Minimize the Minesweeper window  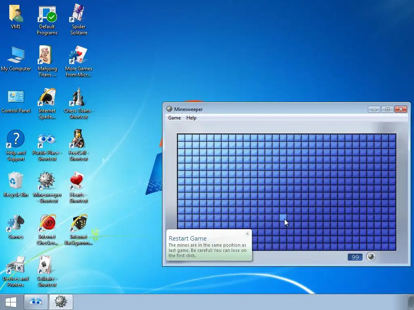[x=374, y=109]
